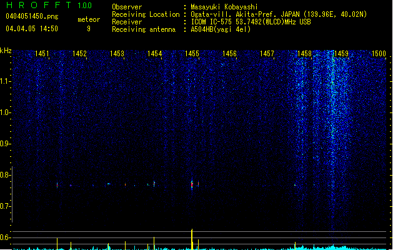Click the 'meteor' label

[89, 19]
